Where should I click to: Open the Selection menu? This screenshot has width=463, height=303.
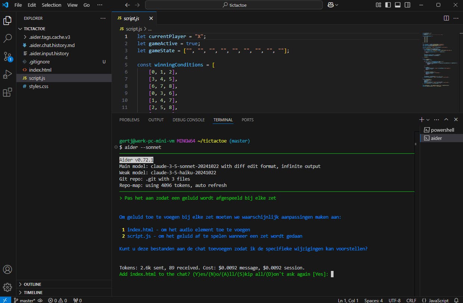pyautogui.click(x=51, y=5)
